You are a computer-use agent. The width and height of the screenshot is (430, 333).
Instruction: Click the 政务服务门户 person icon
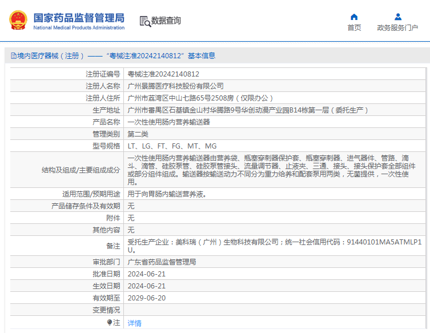pyautogui.click(x=398, y=17)
